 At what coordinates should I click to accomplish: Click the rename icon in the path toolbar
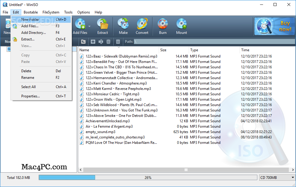click(101, 42)
